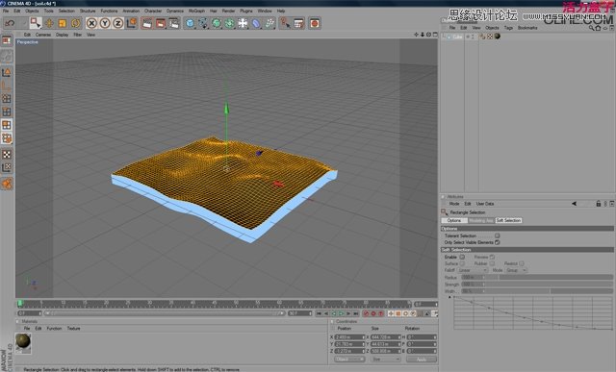This screenshot has height=372, width=616.
Task: Toggle Only Select Visible Elements checkbox
Action: coord(498,242)
